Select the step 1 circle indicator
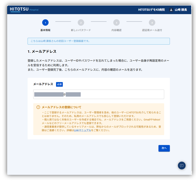This screenshot has width=196, height=182. [x=45, y=22]
